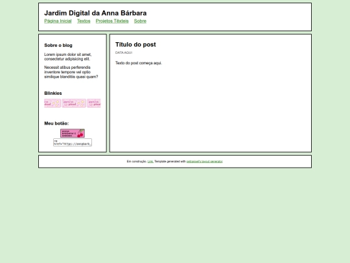
Task: Visit the Sobre page link
Action: pyautogui.click(x=140, y=21)
